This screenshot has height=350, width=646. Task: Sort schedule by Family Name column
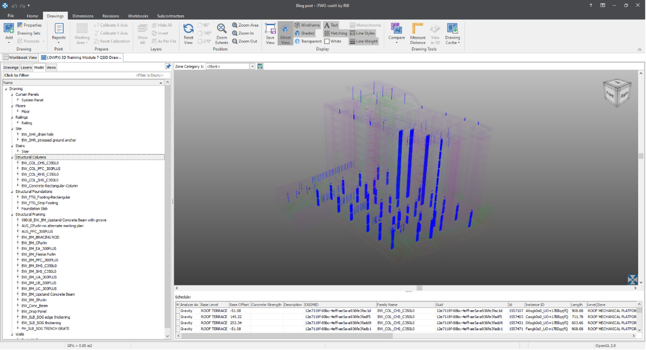pos(405,305)
